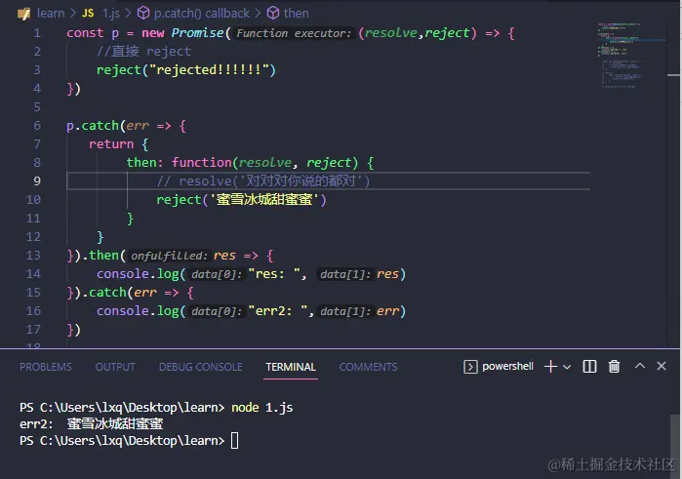Click line number 9 in gutter
The width and height of the screenshot is (682, 479).
point(37,181)
